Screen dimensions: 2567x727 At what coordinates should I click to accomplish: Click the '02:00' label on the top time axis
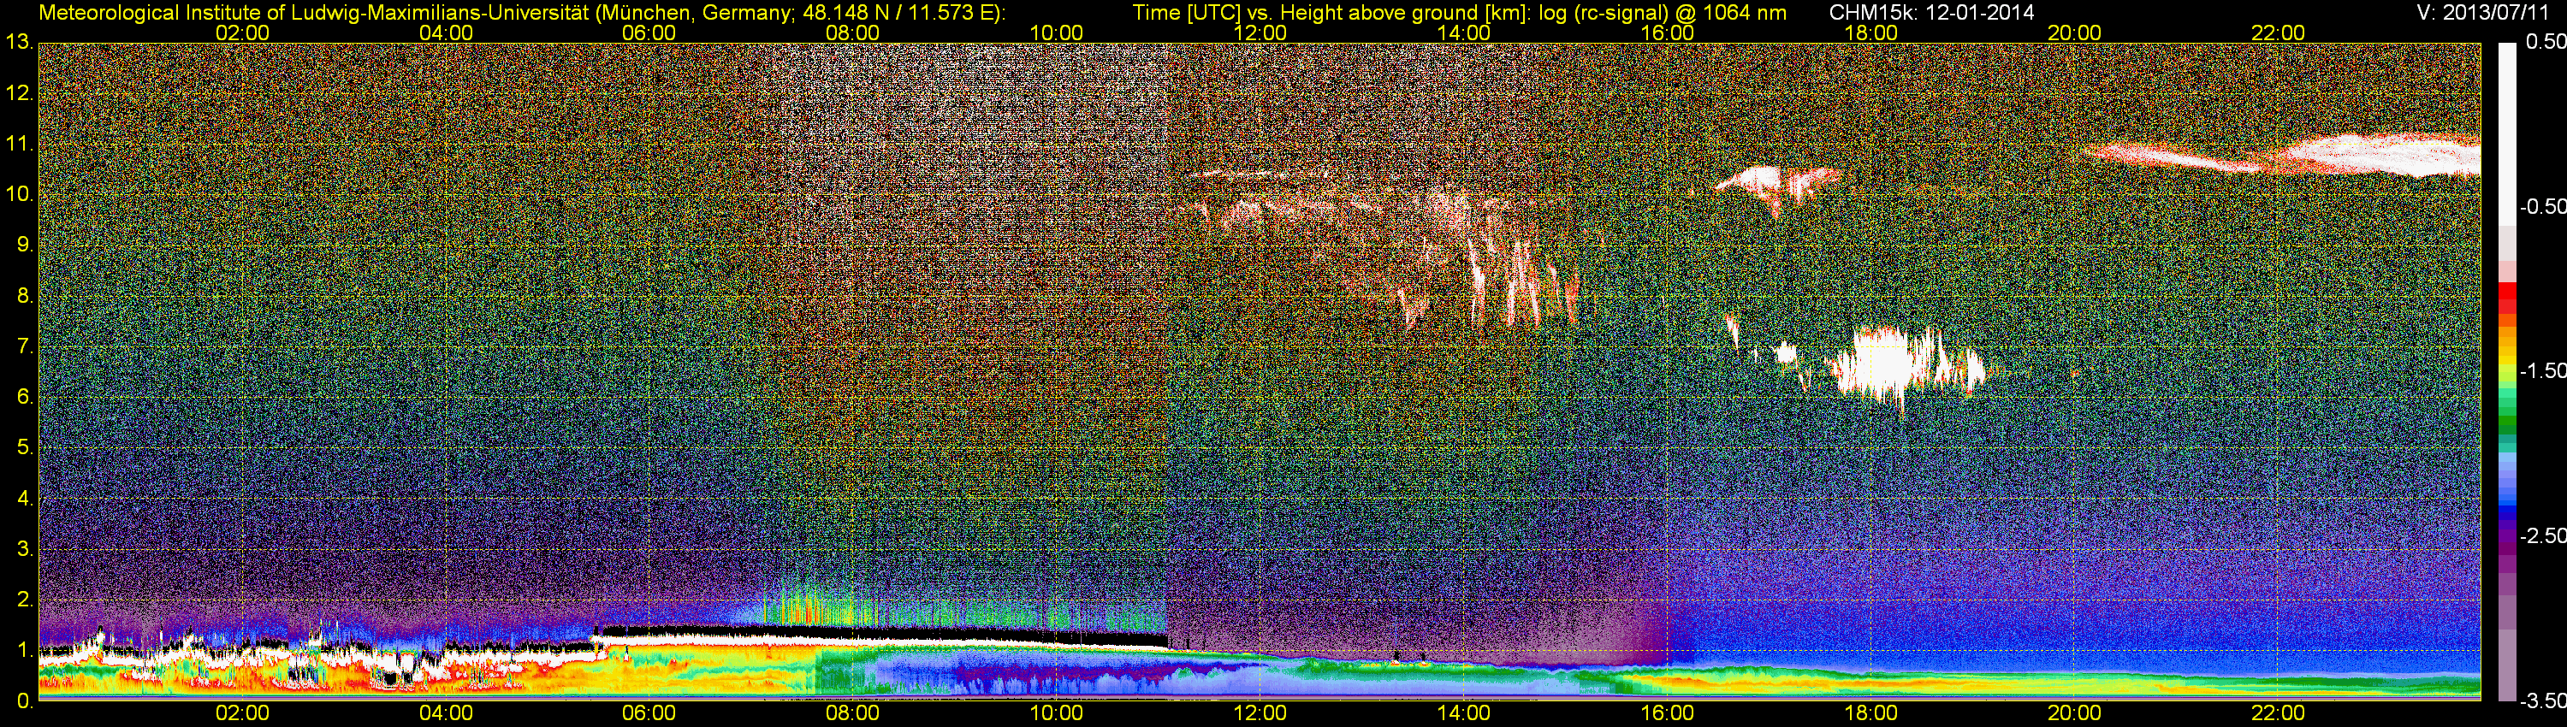pos(242,33)
